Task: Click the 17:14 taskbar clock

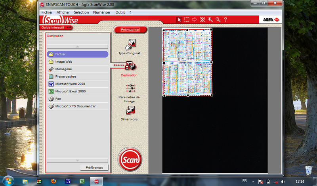Action: [300, 182]
